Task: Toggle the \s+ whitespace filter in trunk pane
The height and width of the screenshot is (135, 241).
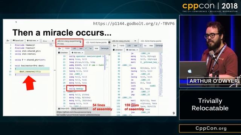Action: [x=145, y=46]
